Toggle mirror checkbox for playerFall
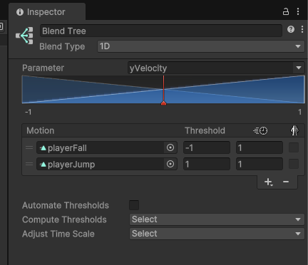Screen dimensions: 308x265 294,147
